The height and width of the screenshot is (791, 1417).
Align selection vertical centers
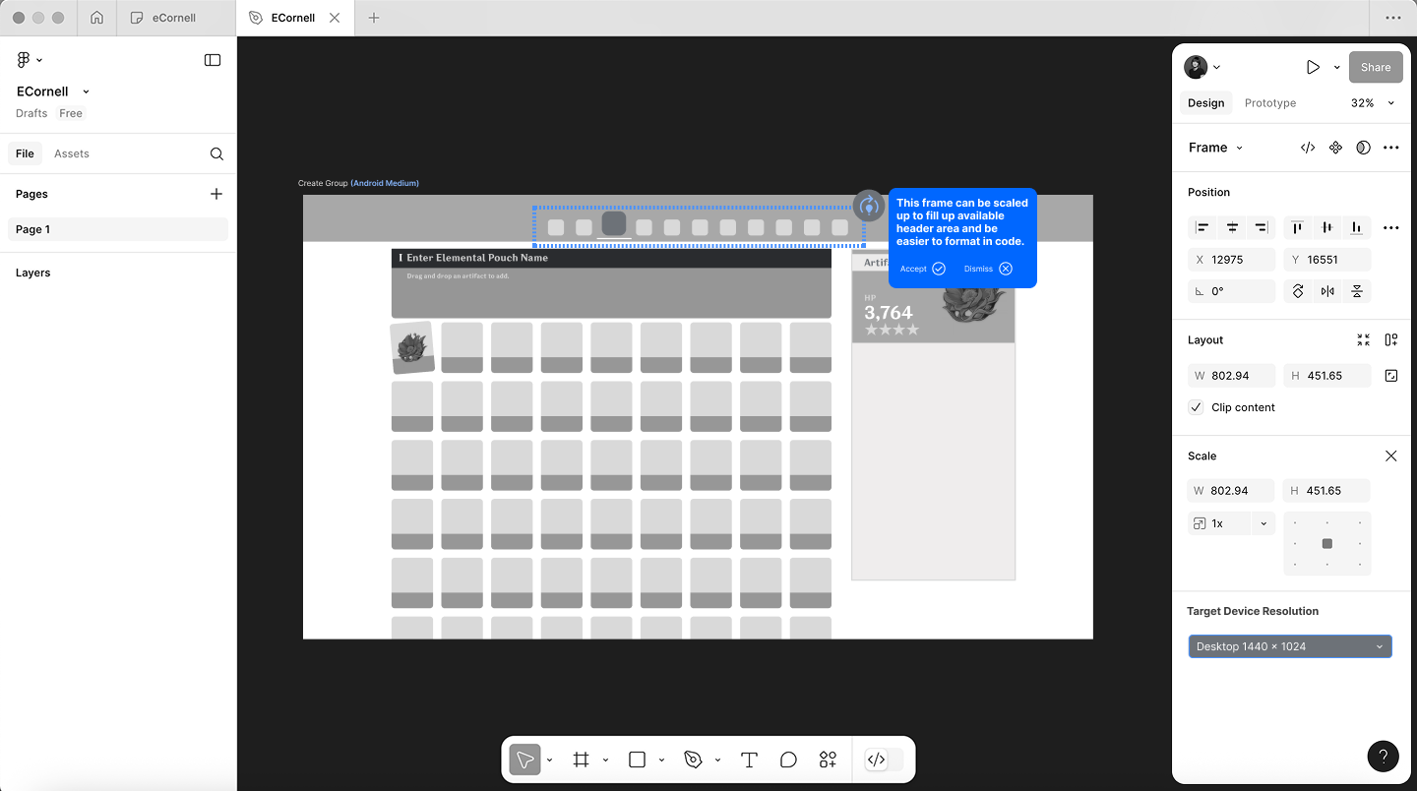pyautogui.click(x=1327, y=227)
